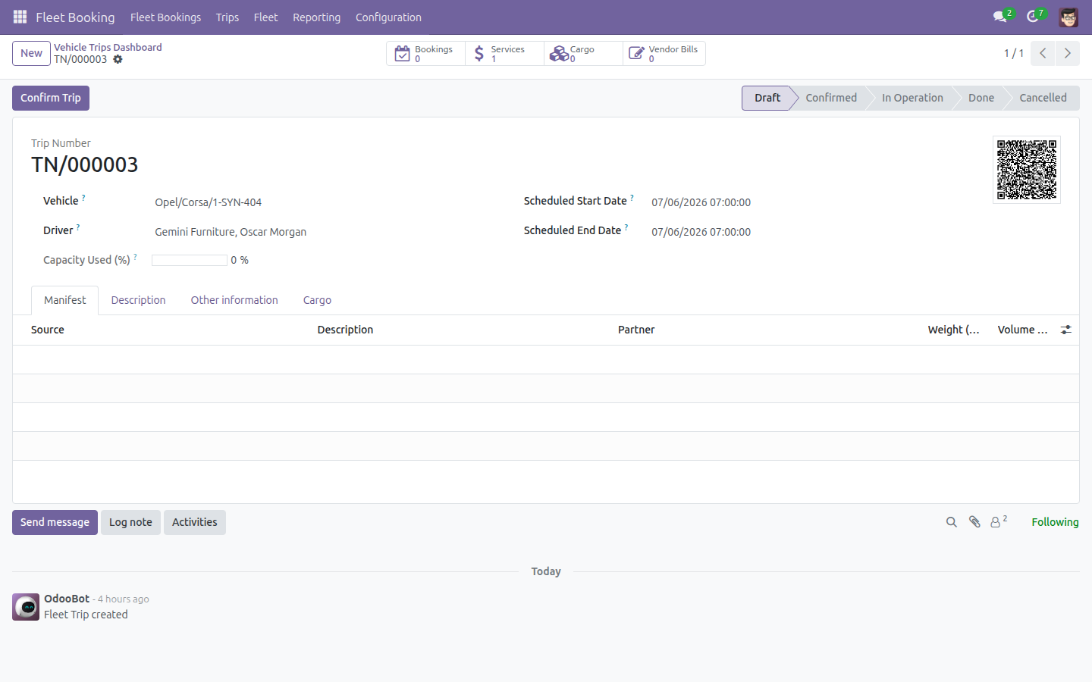Image resolution: width=1092 pixels, height=682 pixels.
Task: Switch to the Description tab
Action: (x=138, y=300)
